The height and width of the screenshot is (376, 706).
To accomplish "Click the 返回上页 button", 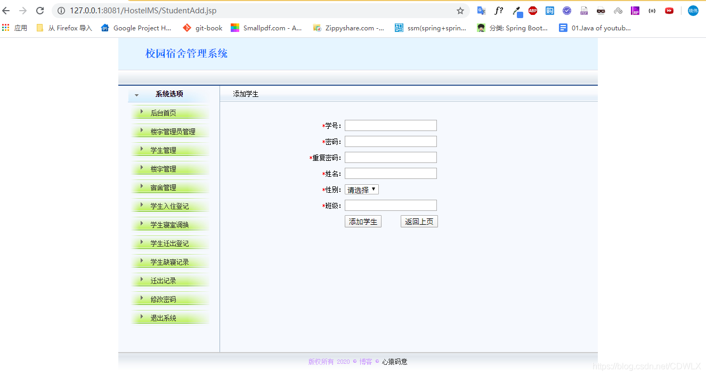I will (419, 221).
